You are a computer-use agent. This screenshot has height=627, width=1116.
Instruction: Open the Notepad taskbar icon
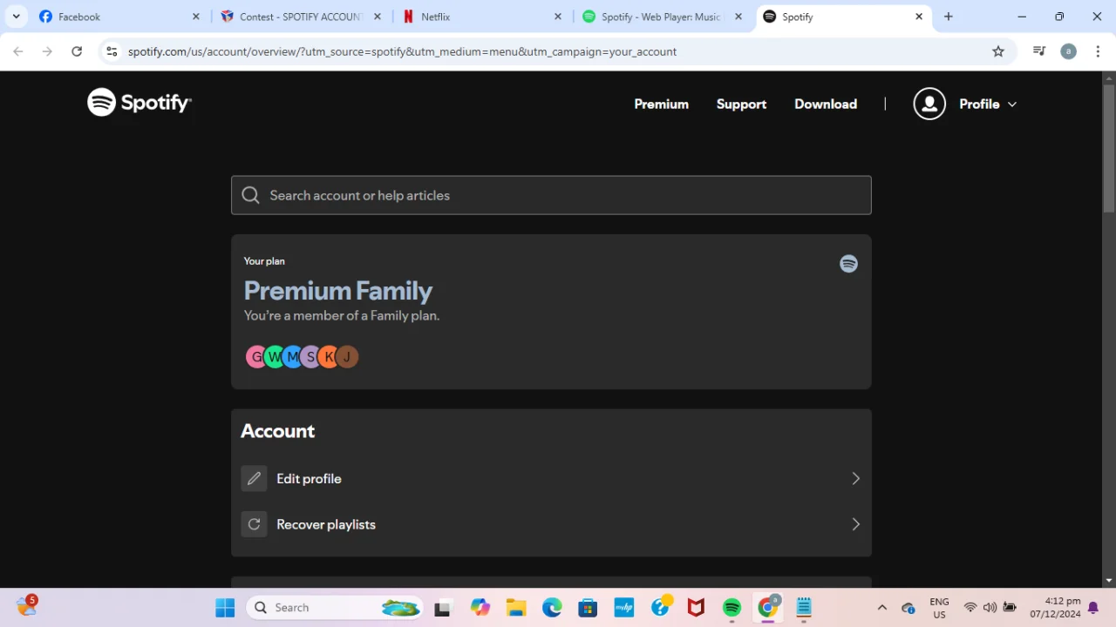click(804, 608)
